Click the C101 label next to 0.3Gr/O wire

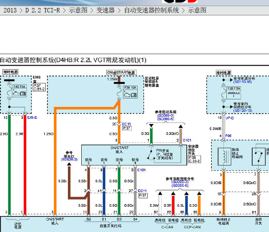187,140
